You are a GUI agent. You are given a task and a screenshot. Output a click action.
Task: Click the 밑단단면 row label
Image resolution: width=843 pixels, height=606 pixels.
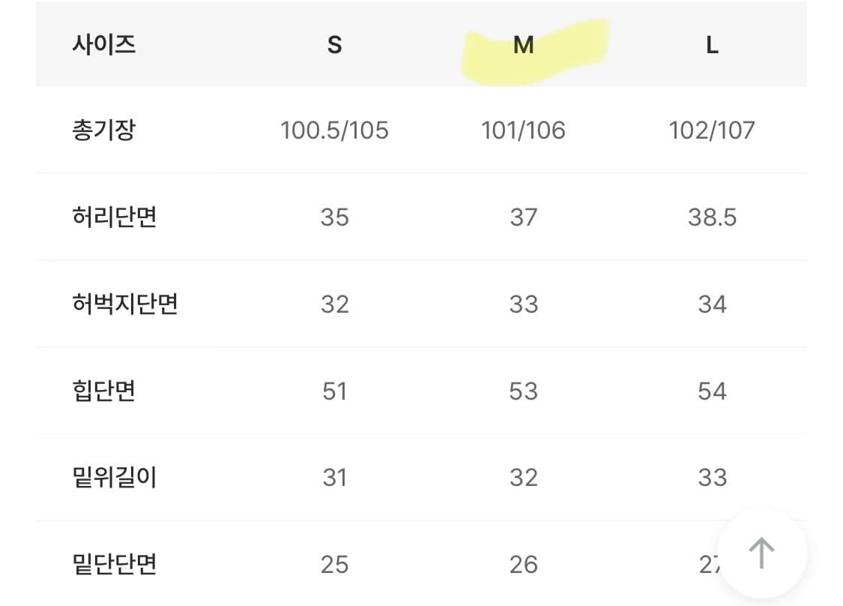(x=114, y=564)
